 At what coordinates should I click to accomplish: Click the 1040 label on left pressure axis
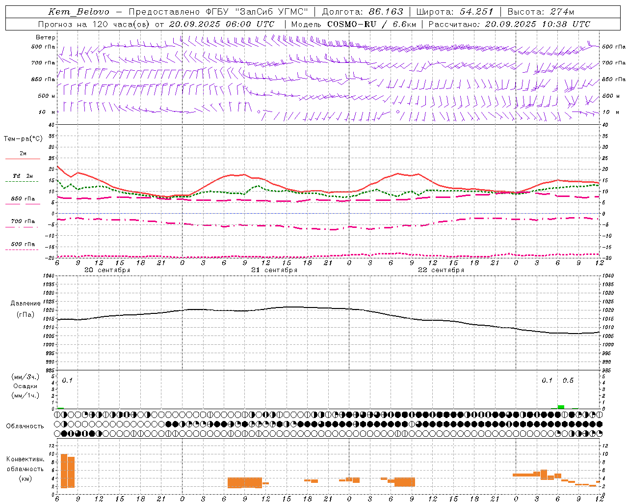coord(49,276)
